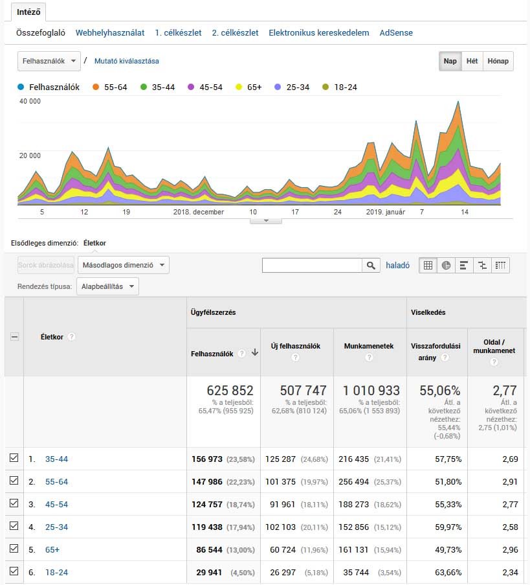530x585 pixels.
Task: Switch to pie chart percentage view
Action: 446,265
